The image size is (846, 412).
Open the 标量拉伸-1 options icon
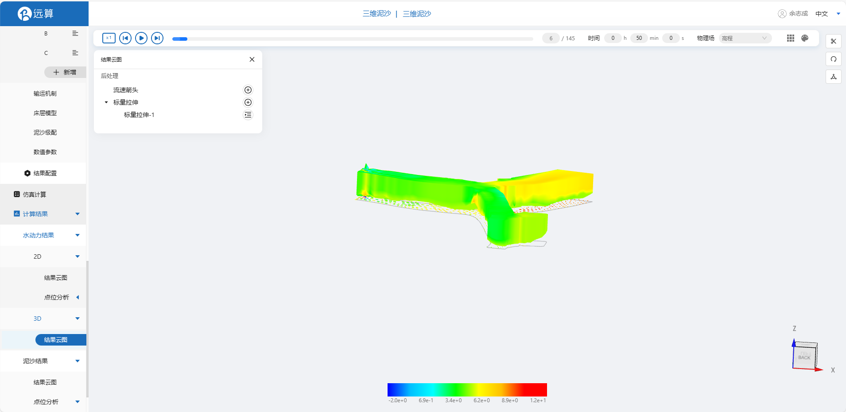click(248, 115)
